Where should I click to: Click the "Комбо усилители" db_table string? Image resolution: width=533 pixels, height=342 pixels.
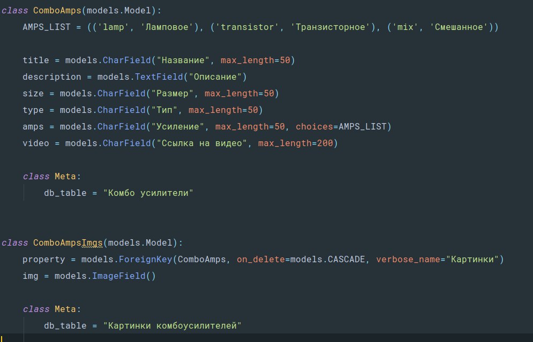point(148,193)
